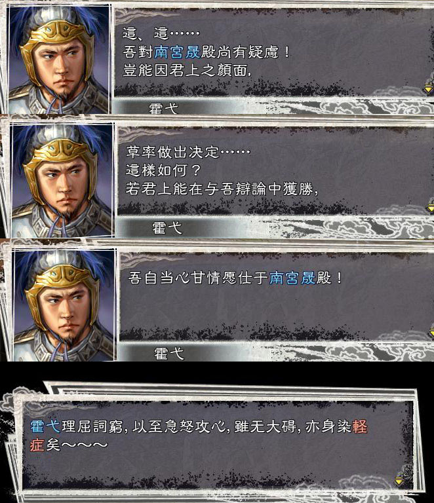Click the 霍弋 name plate under the 這樣如何 dialog

[x=167, y=228]
